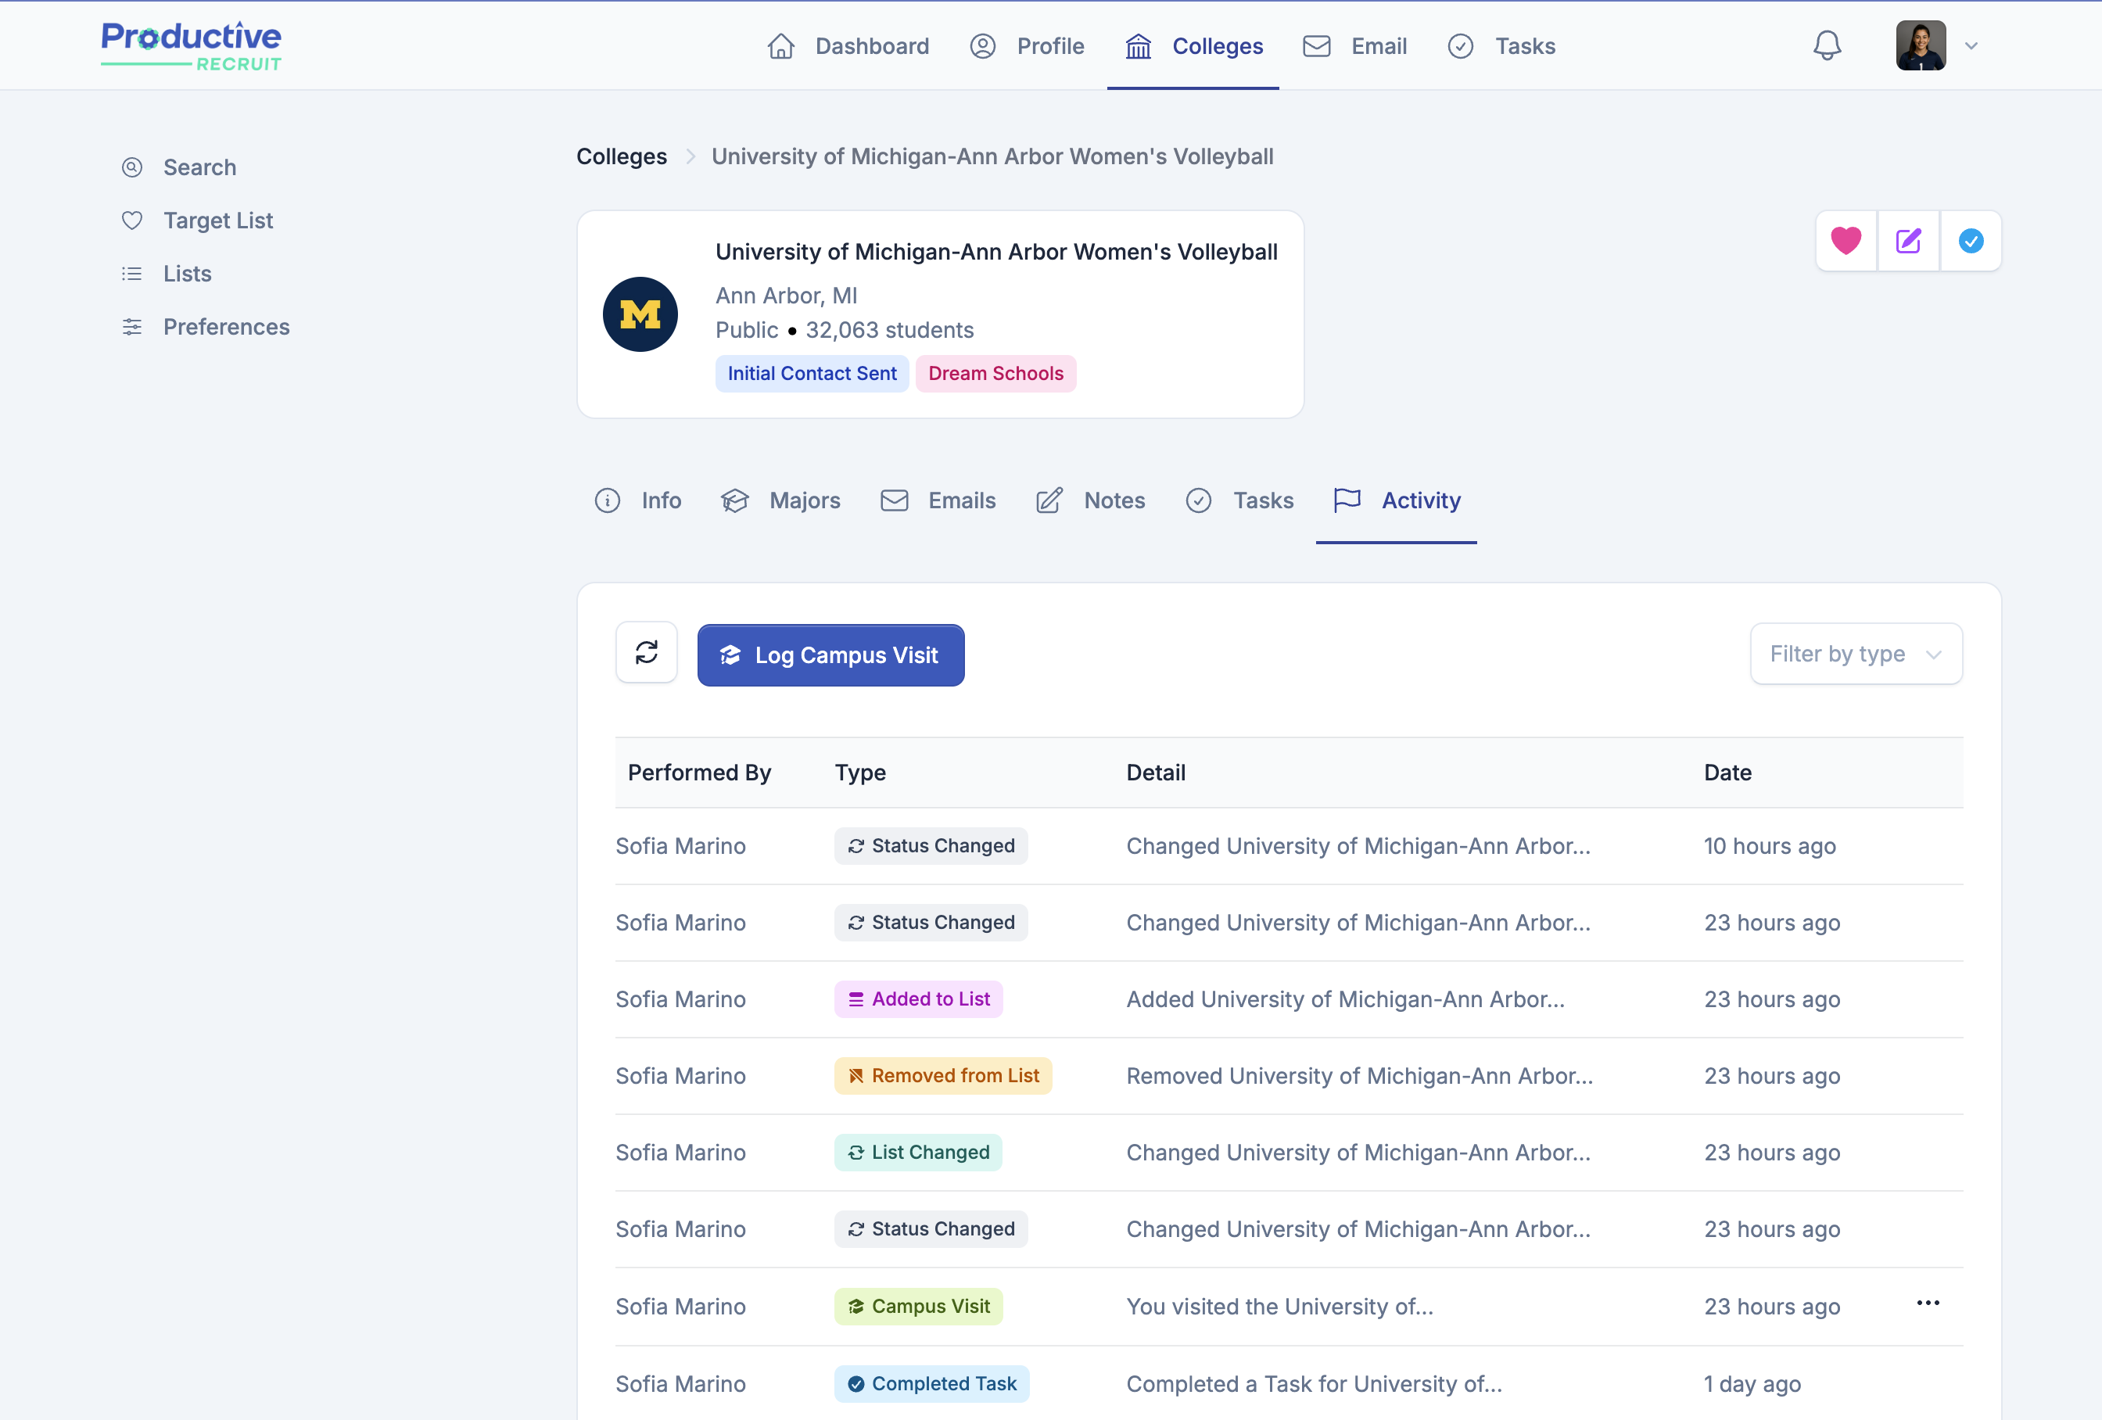
Task: Click Sofia Marino in the Campus Visit row
Action: [680, 1307]
